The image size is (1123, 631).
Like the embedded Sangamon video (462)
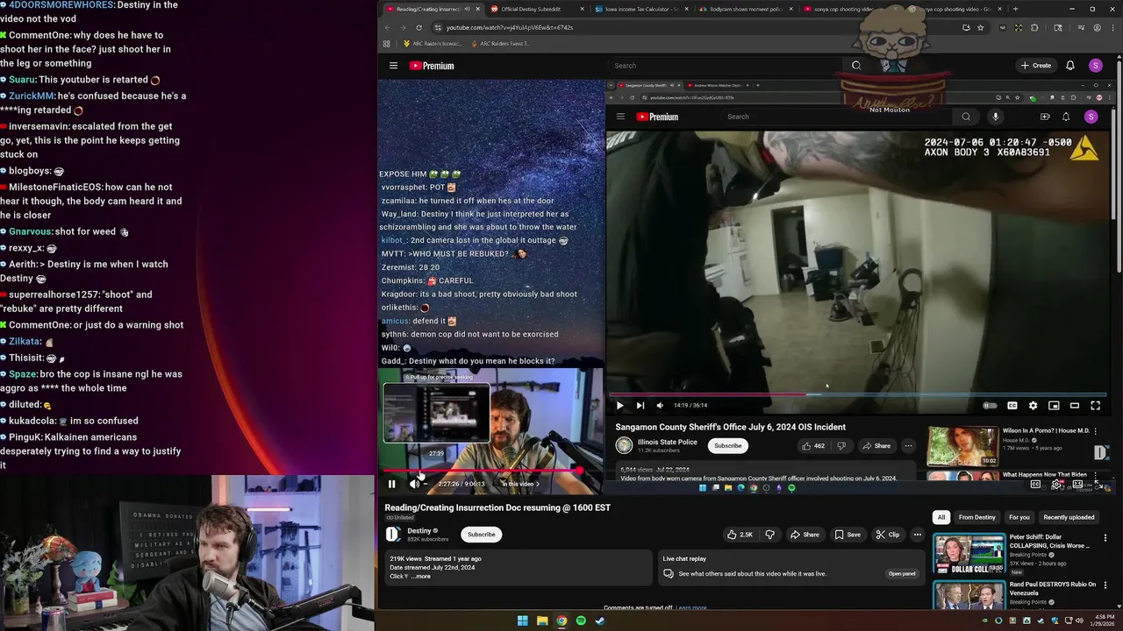pos(812,446)
